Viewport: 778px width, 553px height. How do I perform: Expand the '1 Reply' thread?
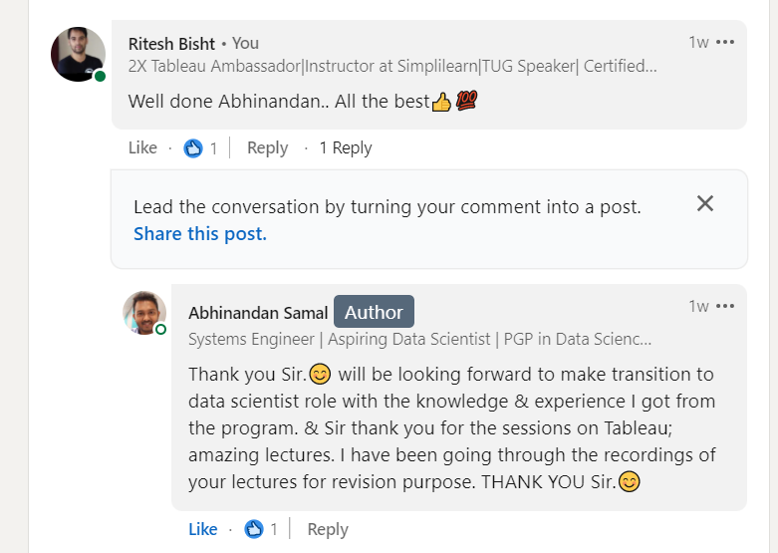coord(345,148)
